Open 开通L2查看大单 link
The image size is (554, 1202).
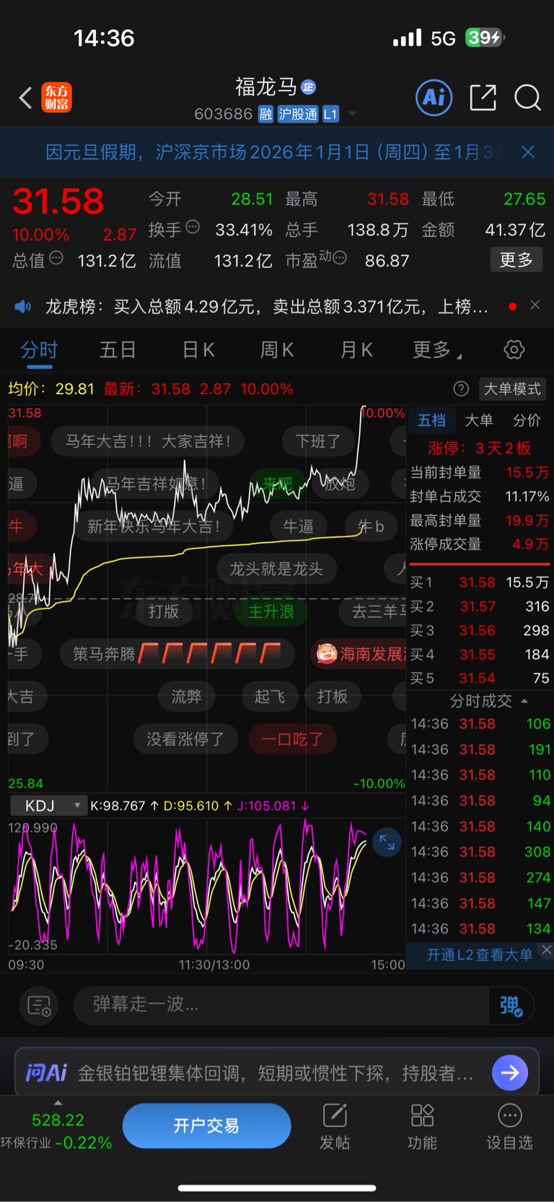click(x=479, y=955)
